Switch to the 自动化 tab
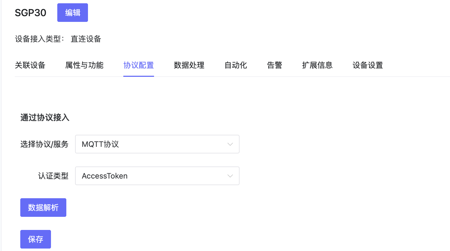The height and width of the screenshot is (251, 450). tap(236, 65)
